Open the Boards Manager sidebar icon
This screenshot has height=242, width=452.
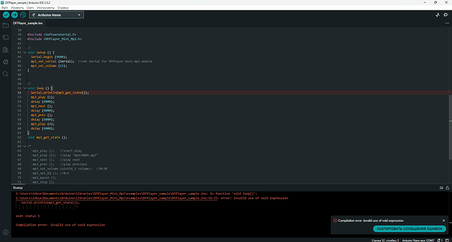5,37
